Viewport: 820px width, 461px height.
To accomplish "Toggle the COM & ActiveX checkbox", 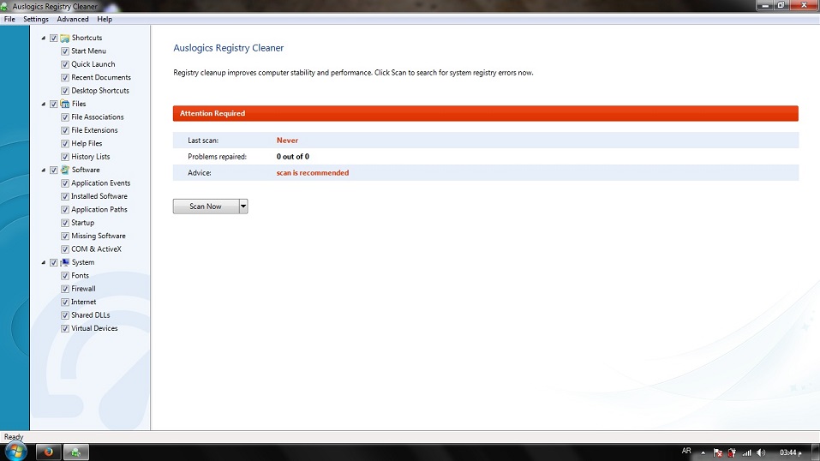I will coord(65,249).
